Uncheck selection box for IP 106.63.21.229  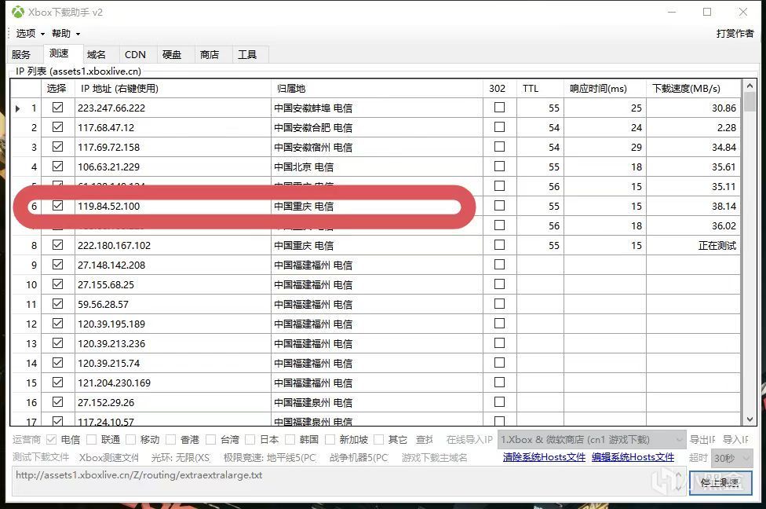57,166
